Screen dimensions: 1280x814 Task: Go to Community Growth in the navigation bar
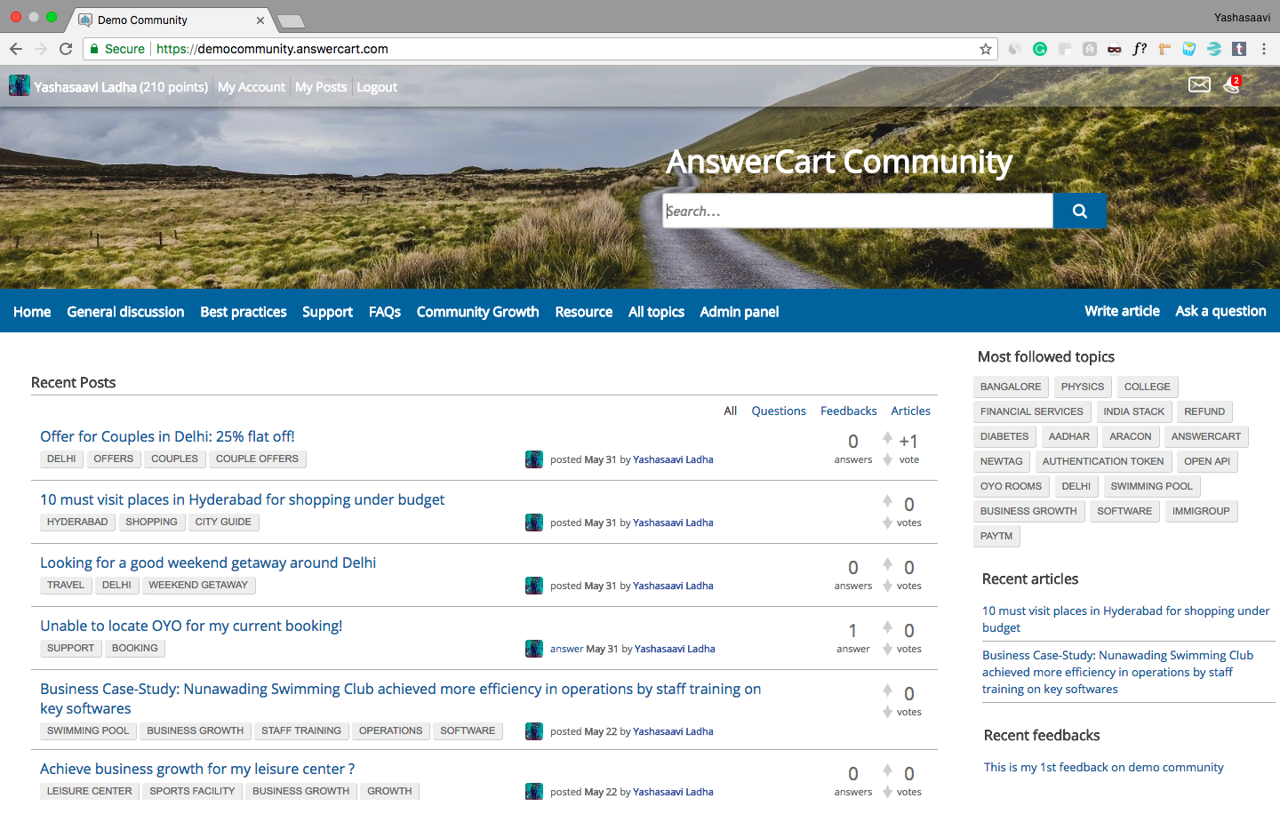click(477, 312)
